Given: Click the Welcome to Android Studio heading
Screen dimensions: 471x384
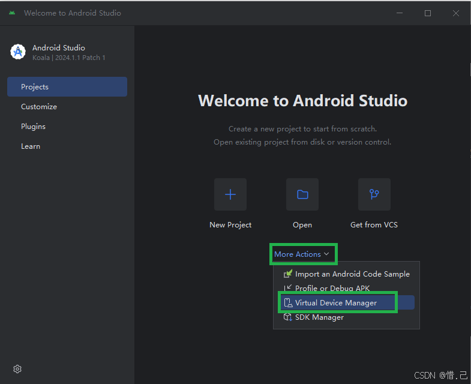Looking at the screenshot, I should tap(303, 100).
